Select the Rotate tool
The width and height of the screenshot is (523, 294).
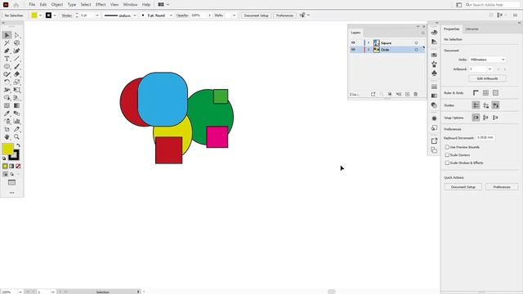[x=7, y=82]
